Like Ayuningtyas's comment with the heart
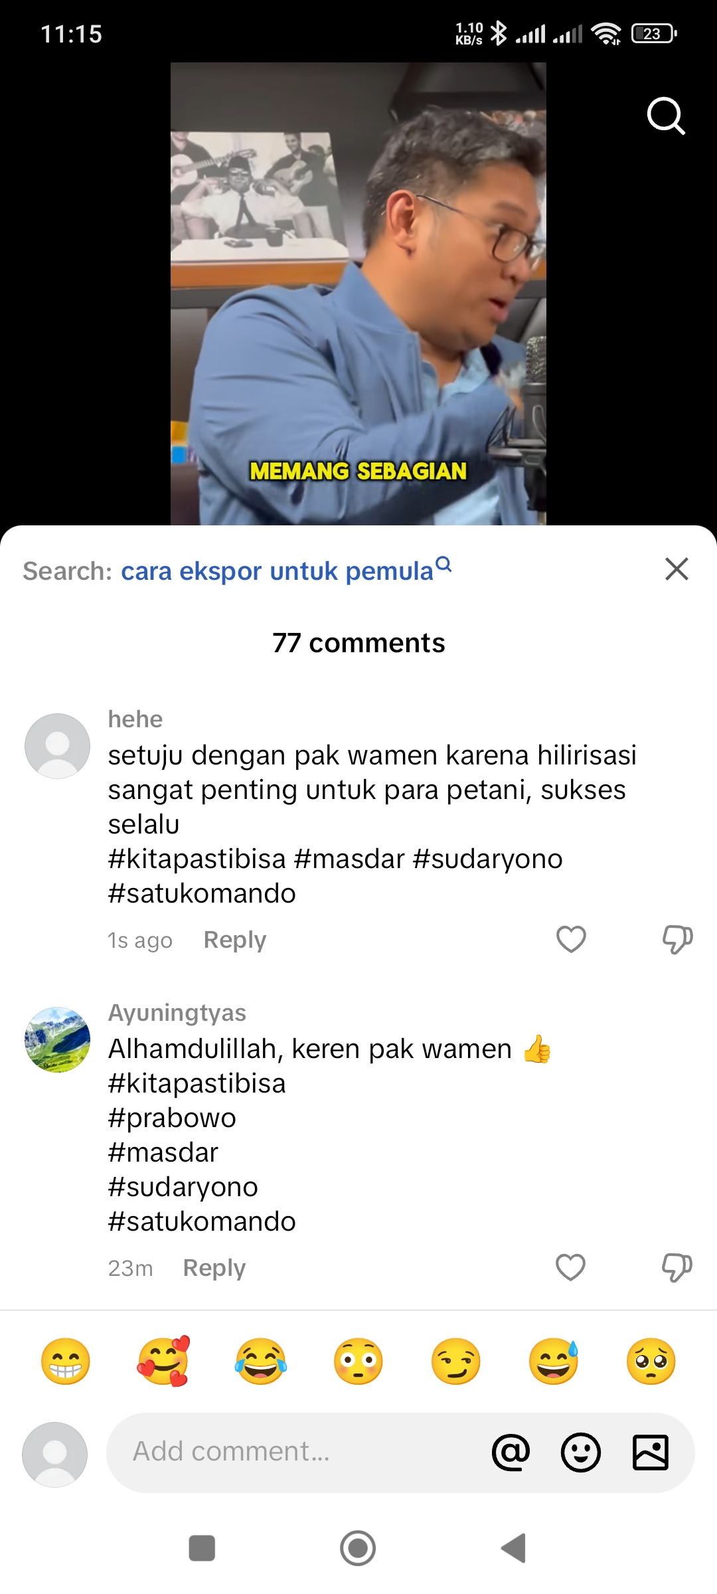717x1594 pixels. click(x=570, y=1267)
